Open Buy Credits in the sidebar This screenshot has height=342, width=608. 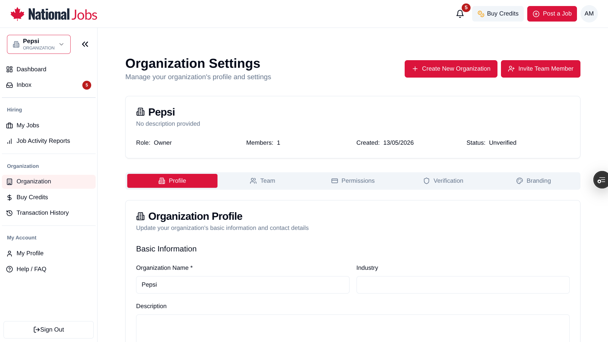pos(49,197)
